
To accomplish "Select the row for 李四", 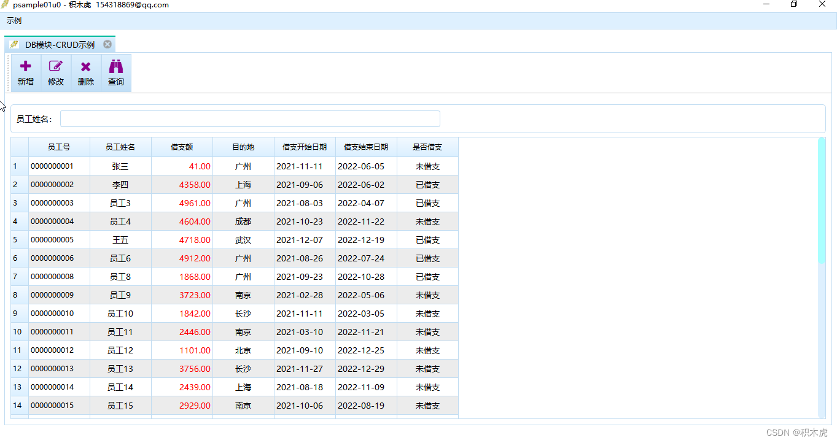I will coord(120,184).
